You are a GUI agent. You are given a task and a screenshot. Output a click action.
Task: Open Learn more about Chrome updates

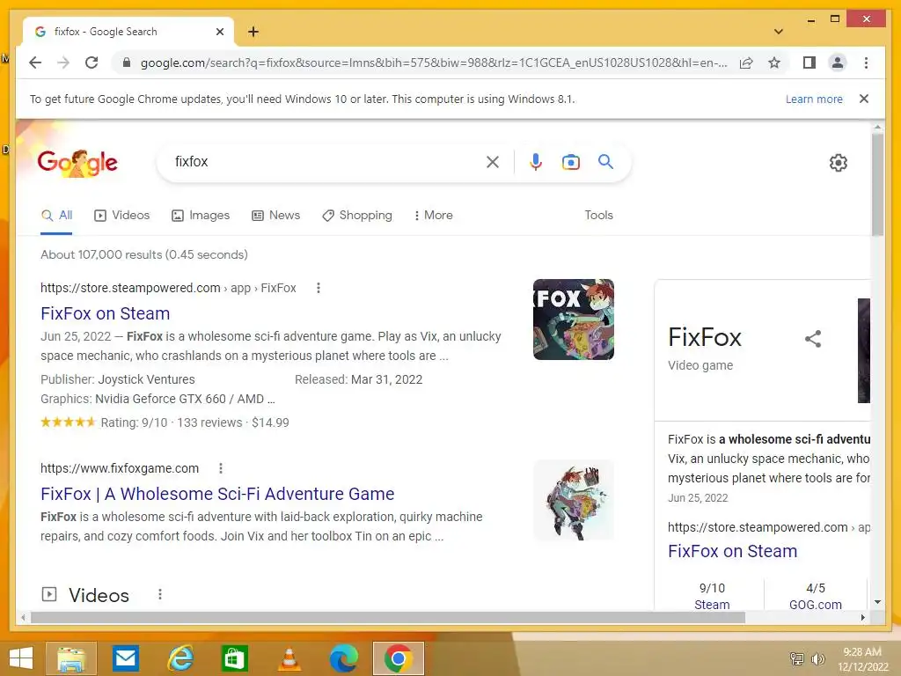point(814,99)
